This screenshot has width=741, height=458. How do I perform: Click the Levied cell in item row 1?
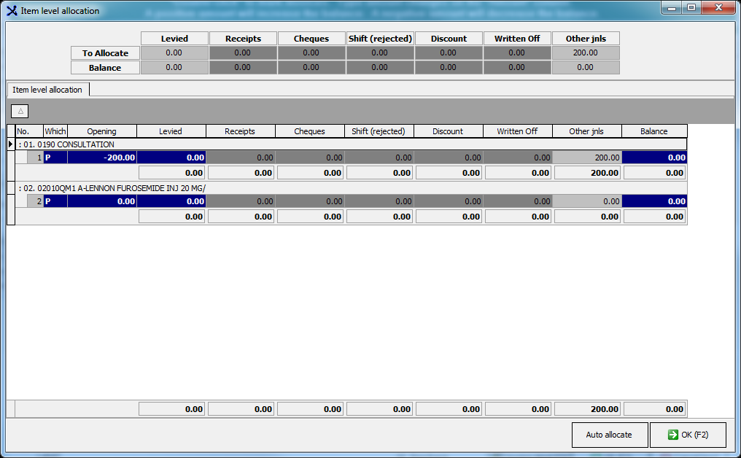(x=171, y=158)
